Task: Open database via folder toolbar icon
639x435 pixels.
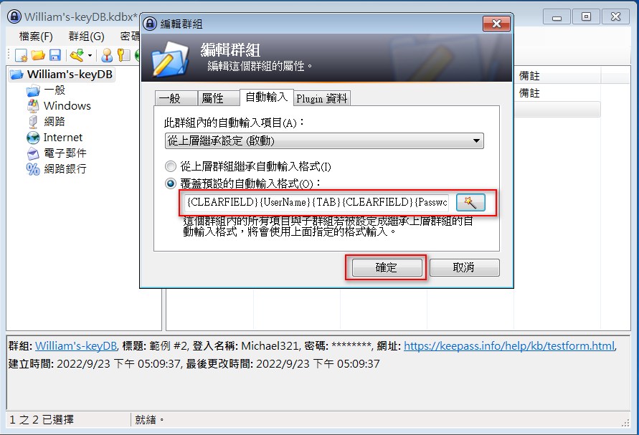Action: [38, 55]
